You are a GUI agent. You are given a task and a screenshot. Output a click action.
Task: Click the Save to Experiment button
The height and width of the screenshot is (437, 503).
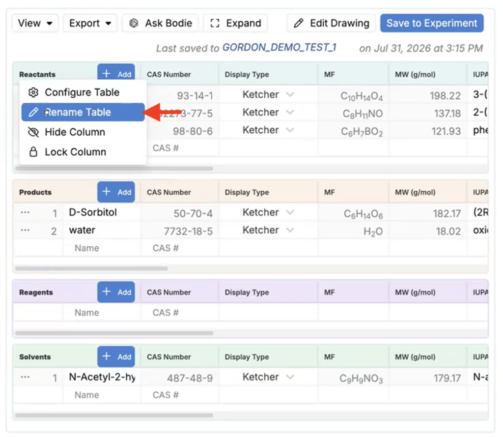[x=432, y=23]
